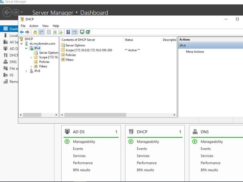This screenshot has width=243, height=182.
Task: Click Server Manager back navigation arrow
Action: pos(7,12)
